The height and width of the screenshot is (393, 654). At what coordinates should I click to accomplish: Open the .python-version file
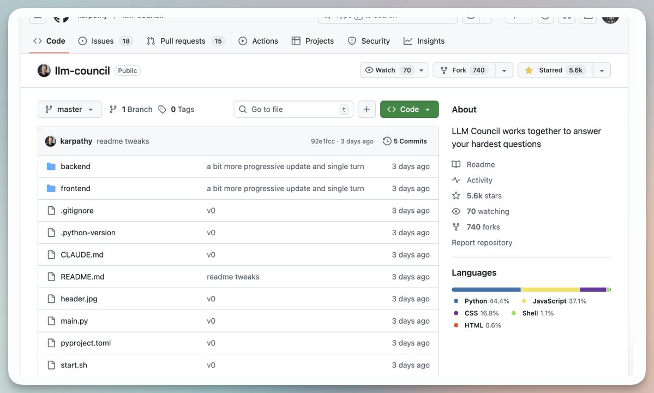(x=88, y=233)
